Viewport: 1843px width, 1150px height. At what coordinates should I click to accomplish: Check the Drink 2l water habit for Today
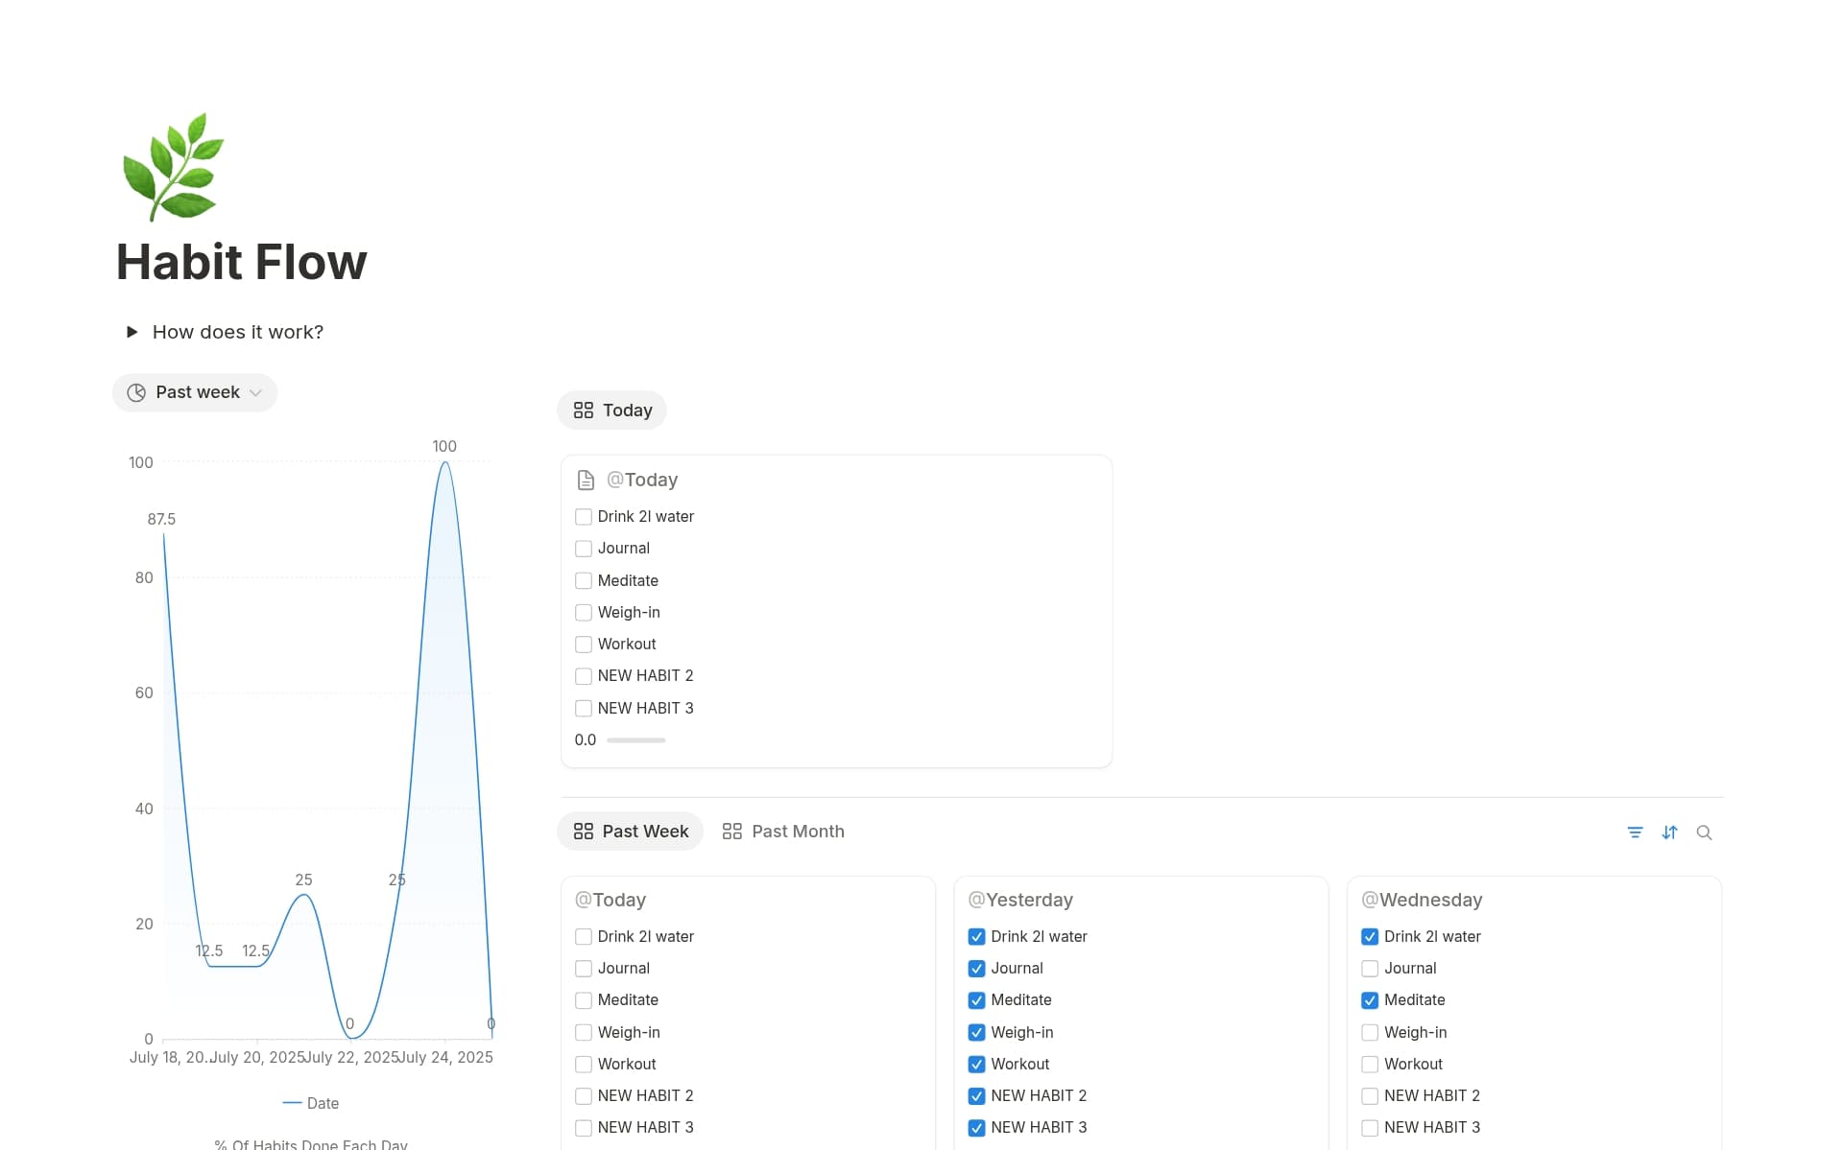(583, 516)
